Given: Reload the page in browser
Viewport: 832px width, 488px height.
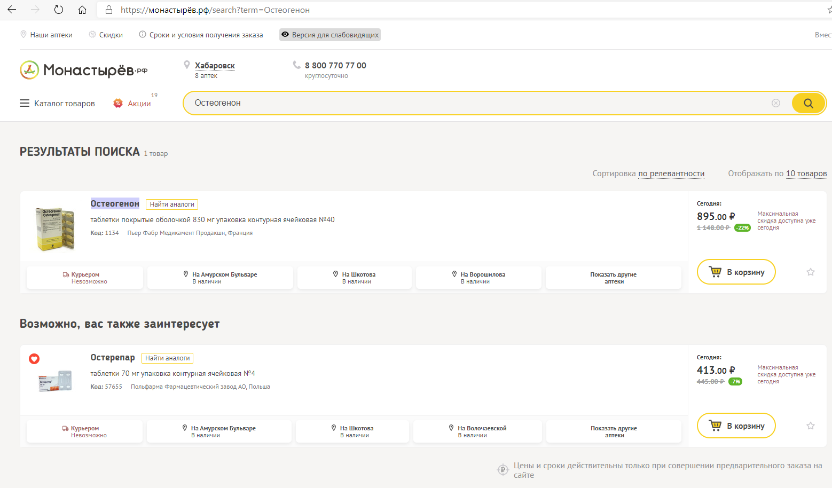Looking at the screenshot, I should pos(59,10).
